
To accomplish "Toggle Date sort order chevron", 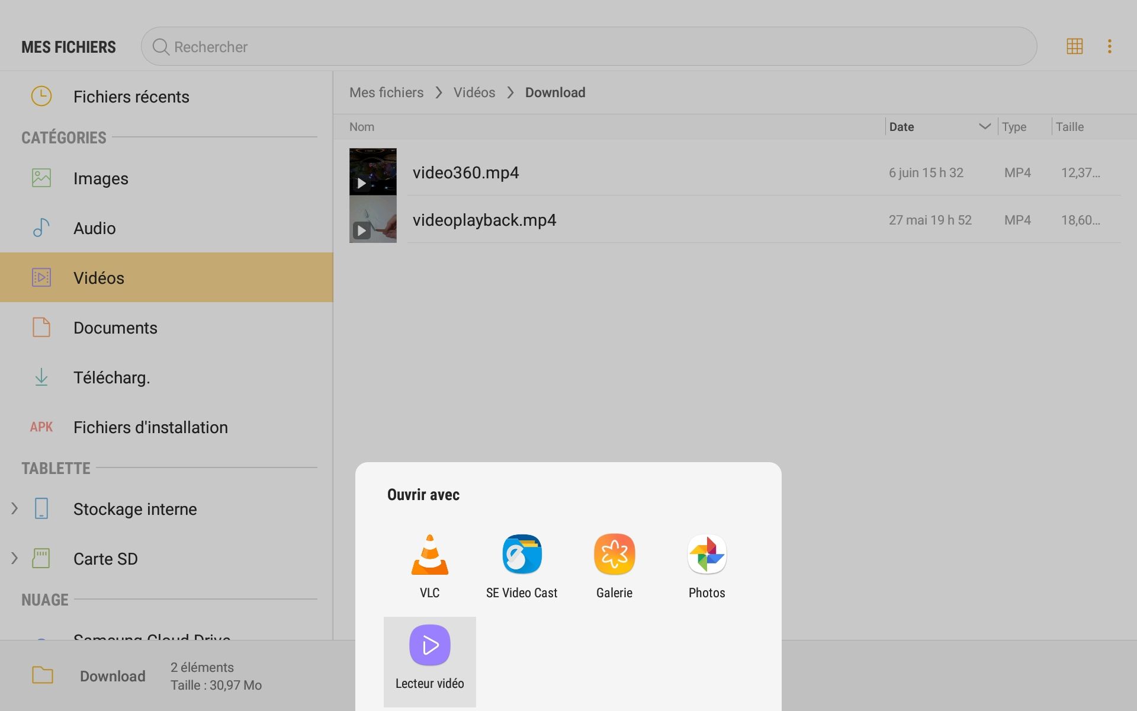I will point(984,126).
